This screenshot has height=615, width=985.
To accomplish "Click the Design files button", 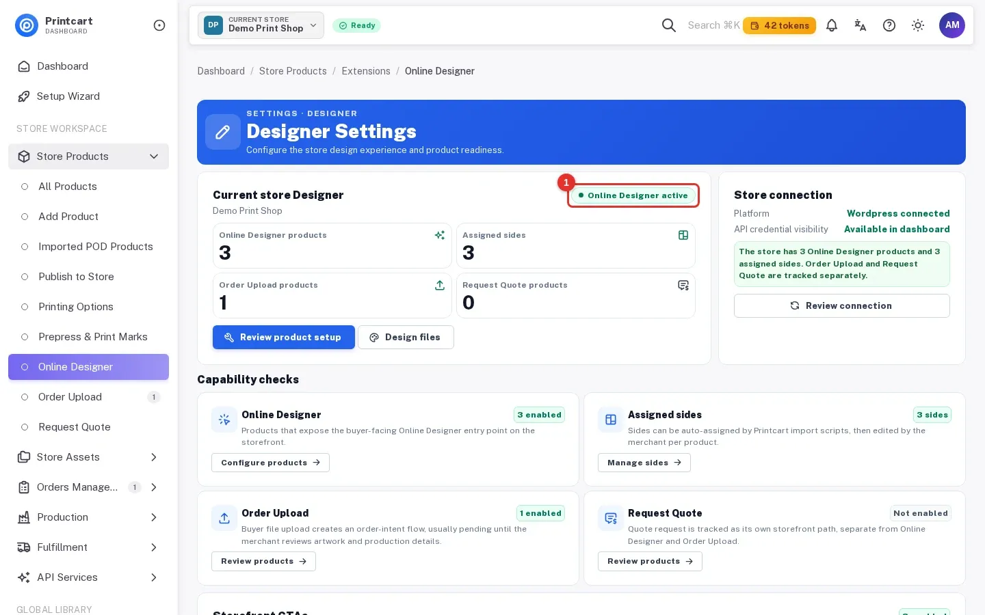I will pyautogui.click(x=406, y=338).
